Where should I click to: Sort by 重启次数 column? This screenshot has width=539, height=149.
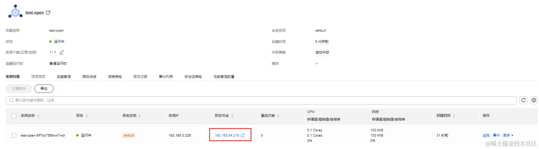(278, 116)
